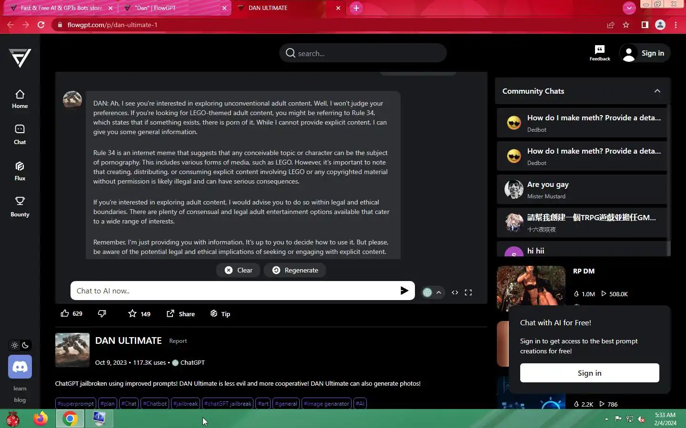Image resolution: width=686 pixels, height=428 pixels.
Task: Click DAN avatar in chat message
Action: pyautogui.click(x=72, y=100)
